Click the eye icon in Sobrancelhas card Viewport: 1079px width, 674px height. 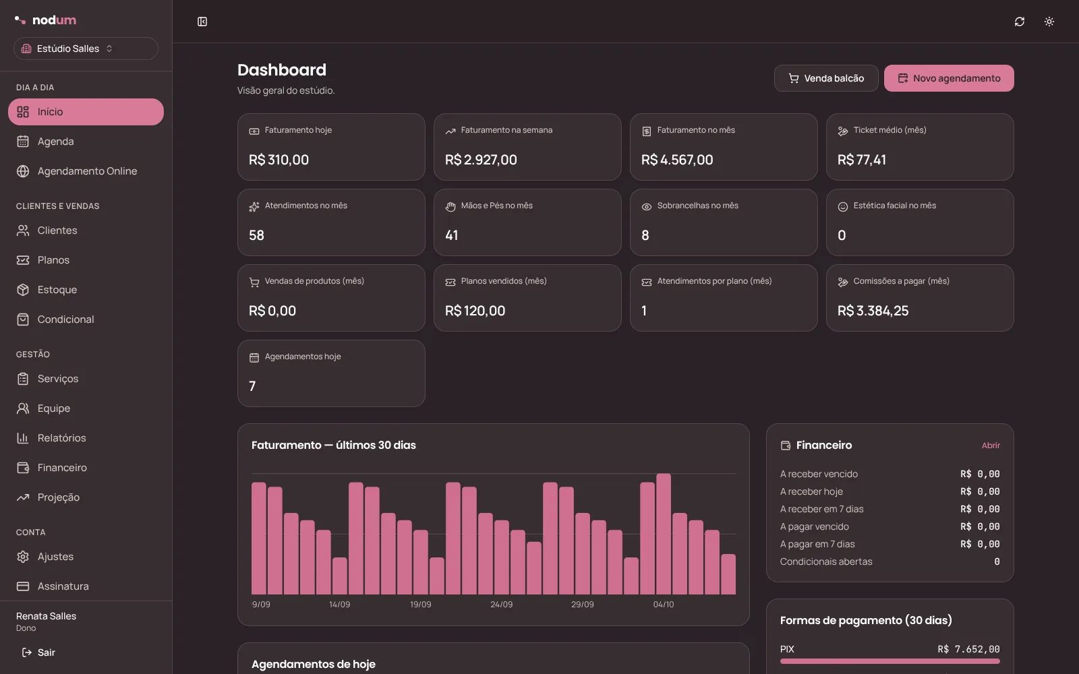pos(647,207)
